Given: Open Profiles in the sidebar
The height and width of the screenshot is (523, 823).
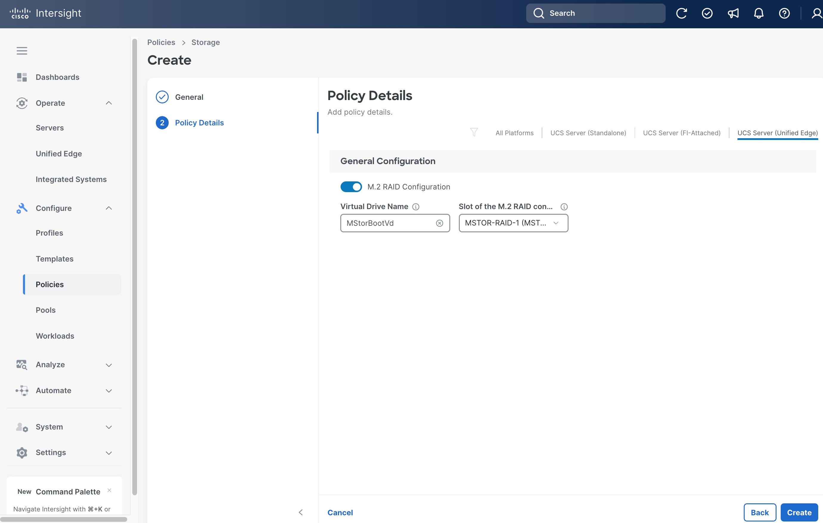Looking at the screenshot, I should 49,233.
